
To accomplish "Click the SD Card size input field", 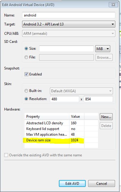I will pyautogui.click(x=66, y=49).
